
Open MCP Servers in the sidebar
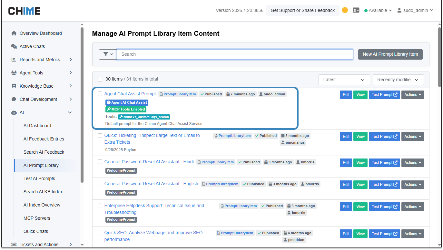coord(37,218)
